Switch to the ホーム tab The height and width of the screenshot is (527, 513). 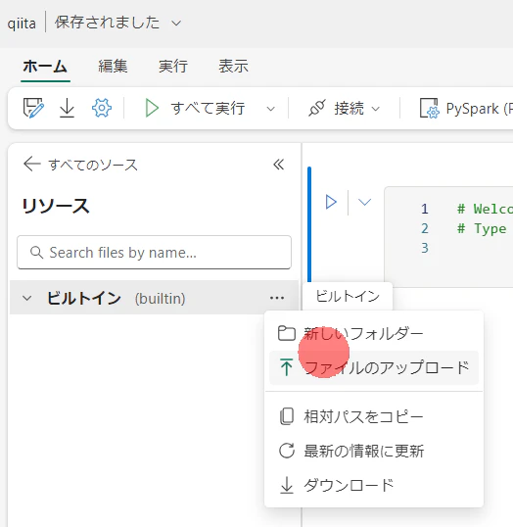click(45, 67)
